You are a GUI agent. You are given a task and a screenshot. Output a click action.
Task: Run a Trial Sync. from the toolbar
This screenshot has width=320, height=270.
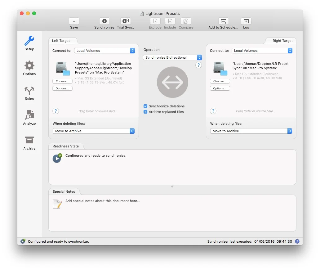coord(125,21)
